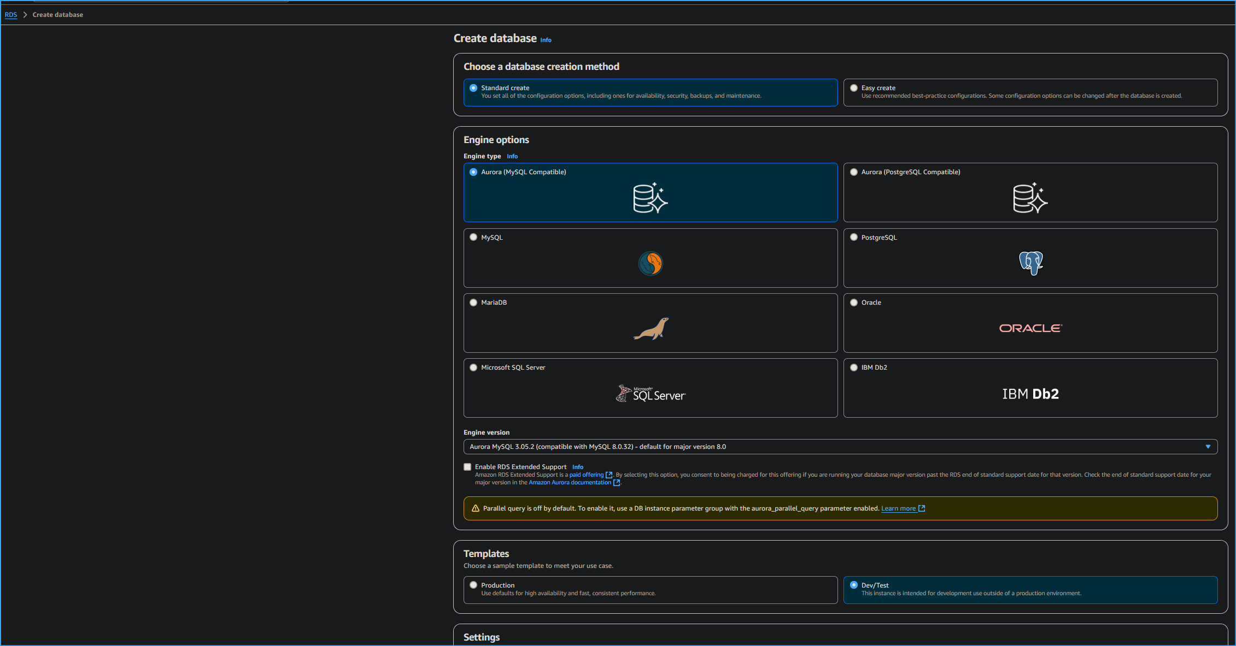Image resolution: width=1236 pixels, height=646 pixels.
Task: Open the Amazon Aurora documentation link
Action: [570, 482]
